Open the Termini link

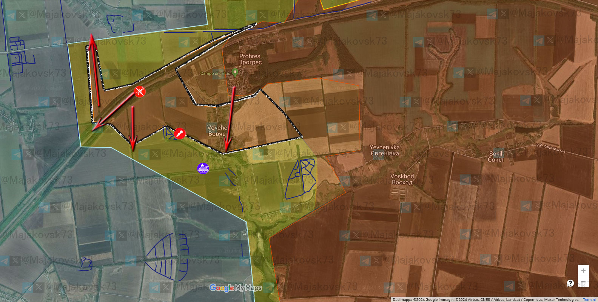click(589, 300)
